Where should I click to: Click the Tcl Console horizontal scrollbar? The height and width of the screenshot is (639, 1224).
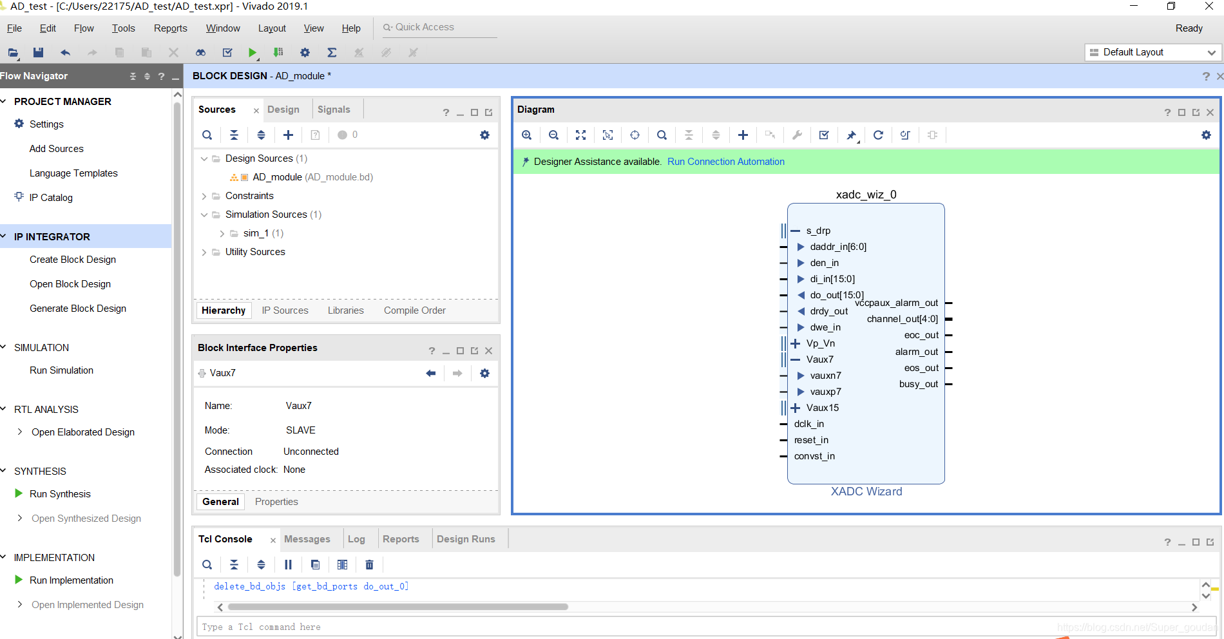click(397, 607)
